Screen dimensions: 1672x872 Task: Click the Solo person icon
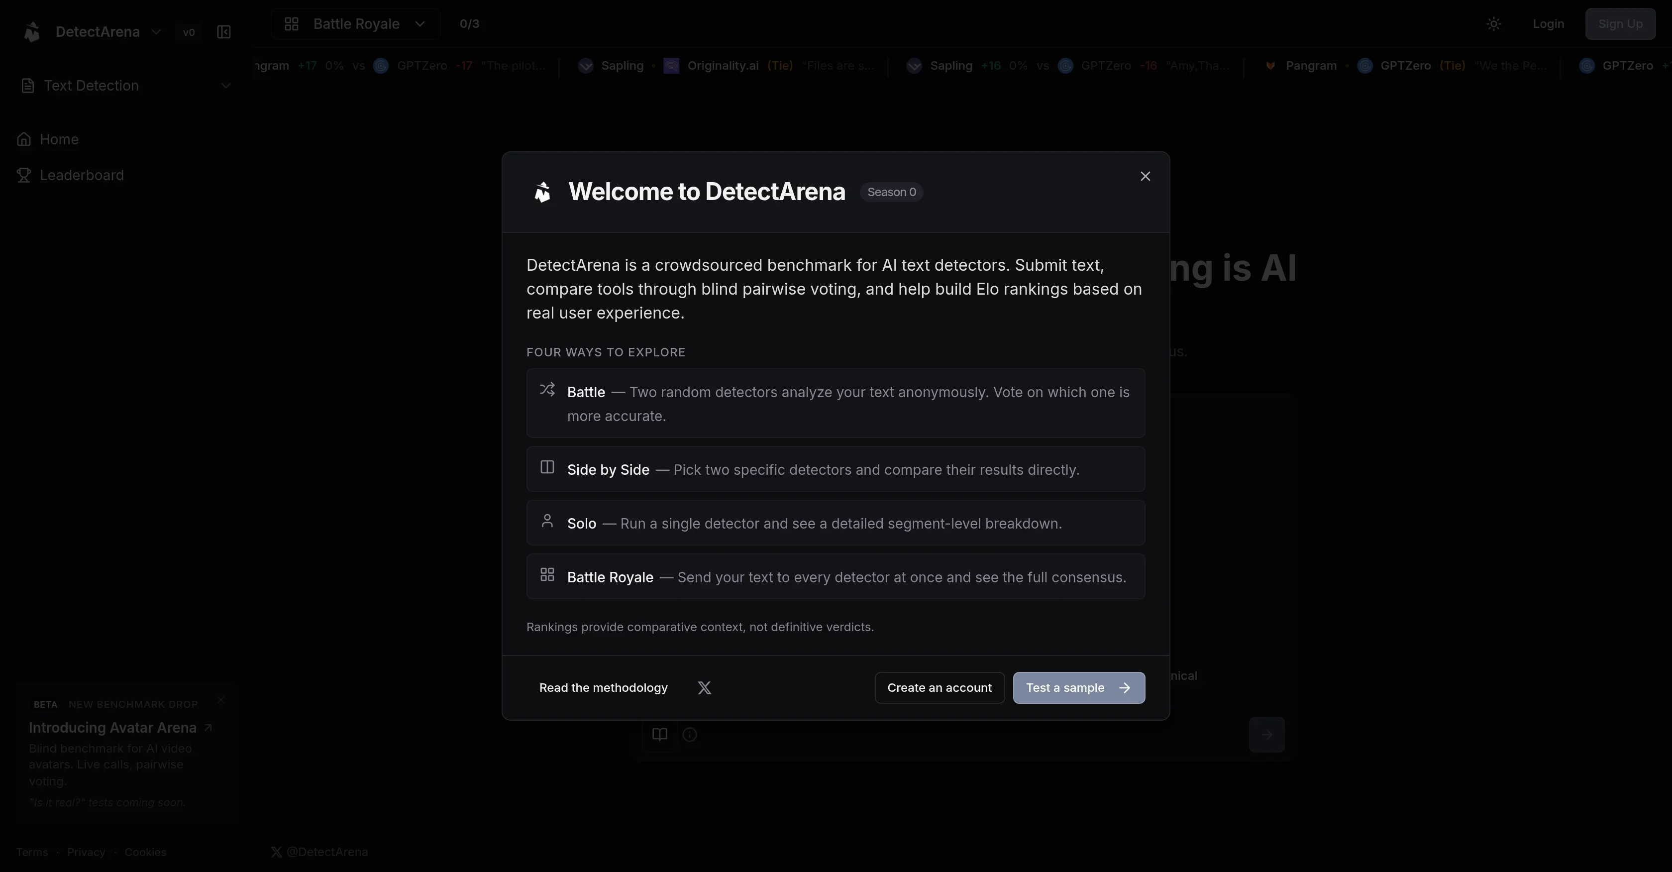tap(547, 521)
